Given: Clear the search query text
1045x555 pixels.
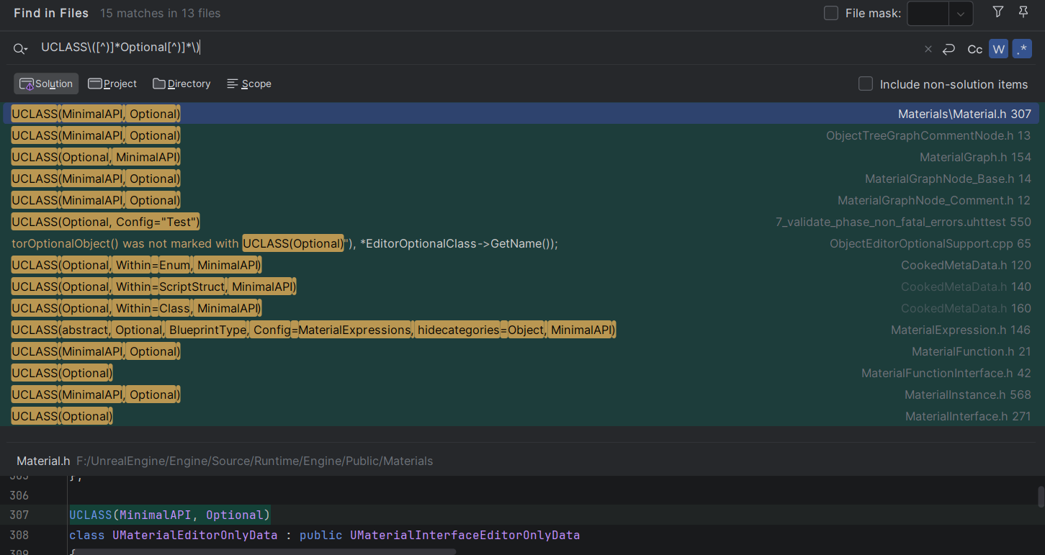Looking at the screenshot, I should [928, 49].
